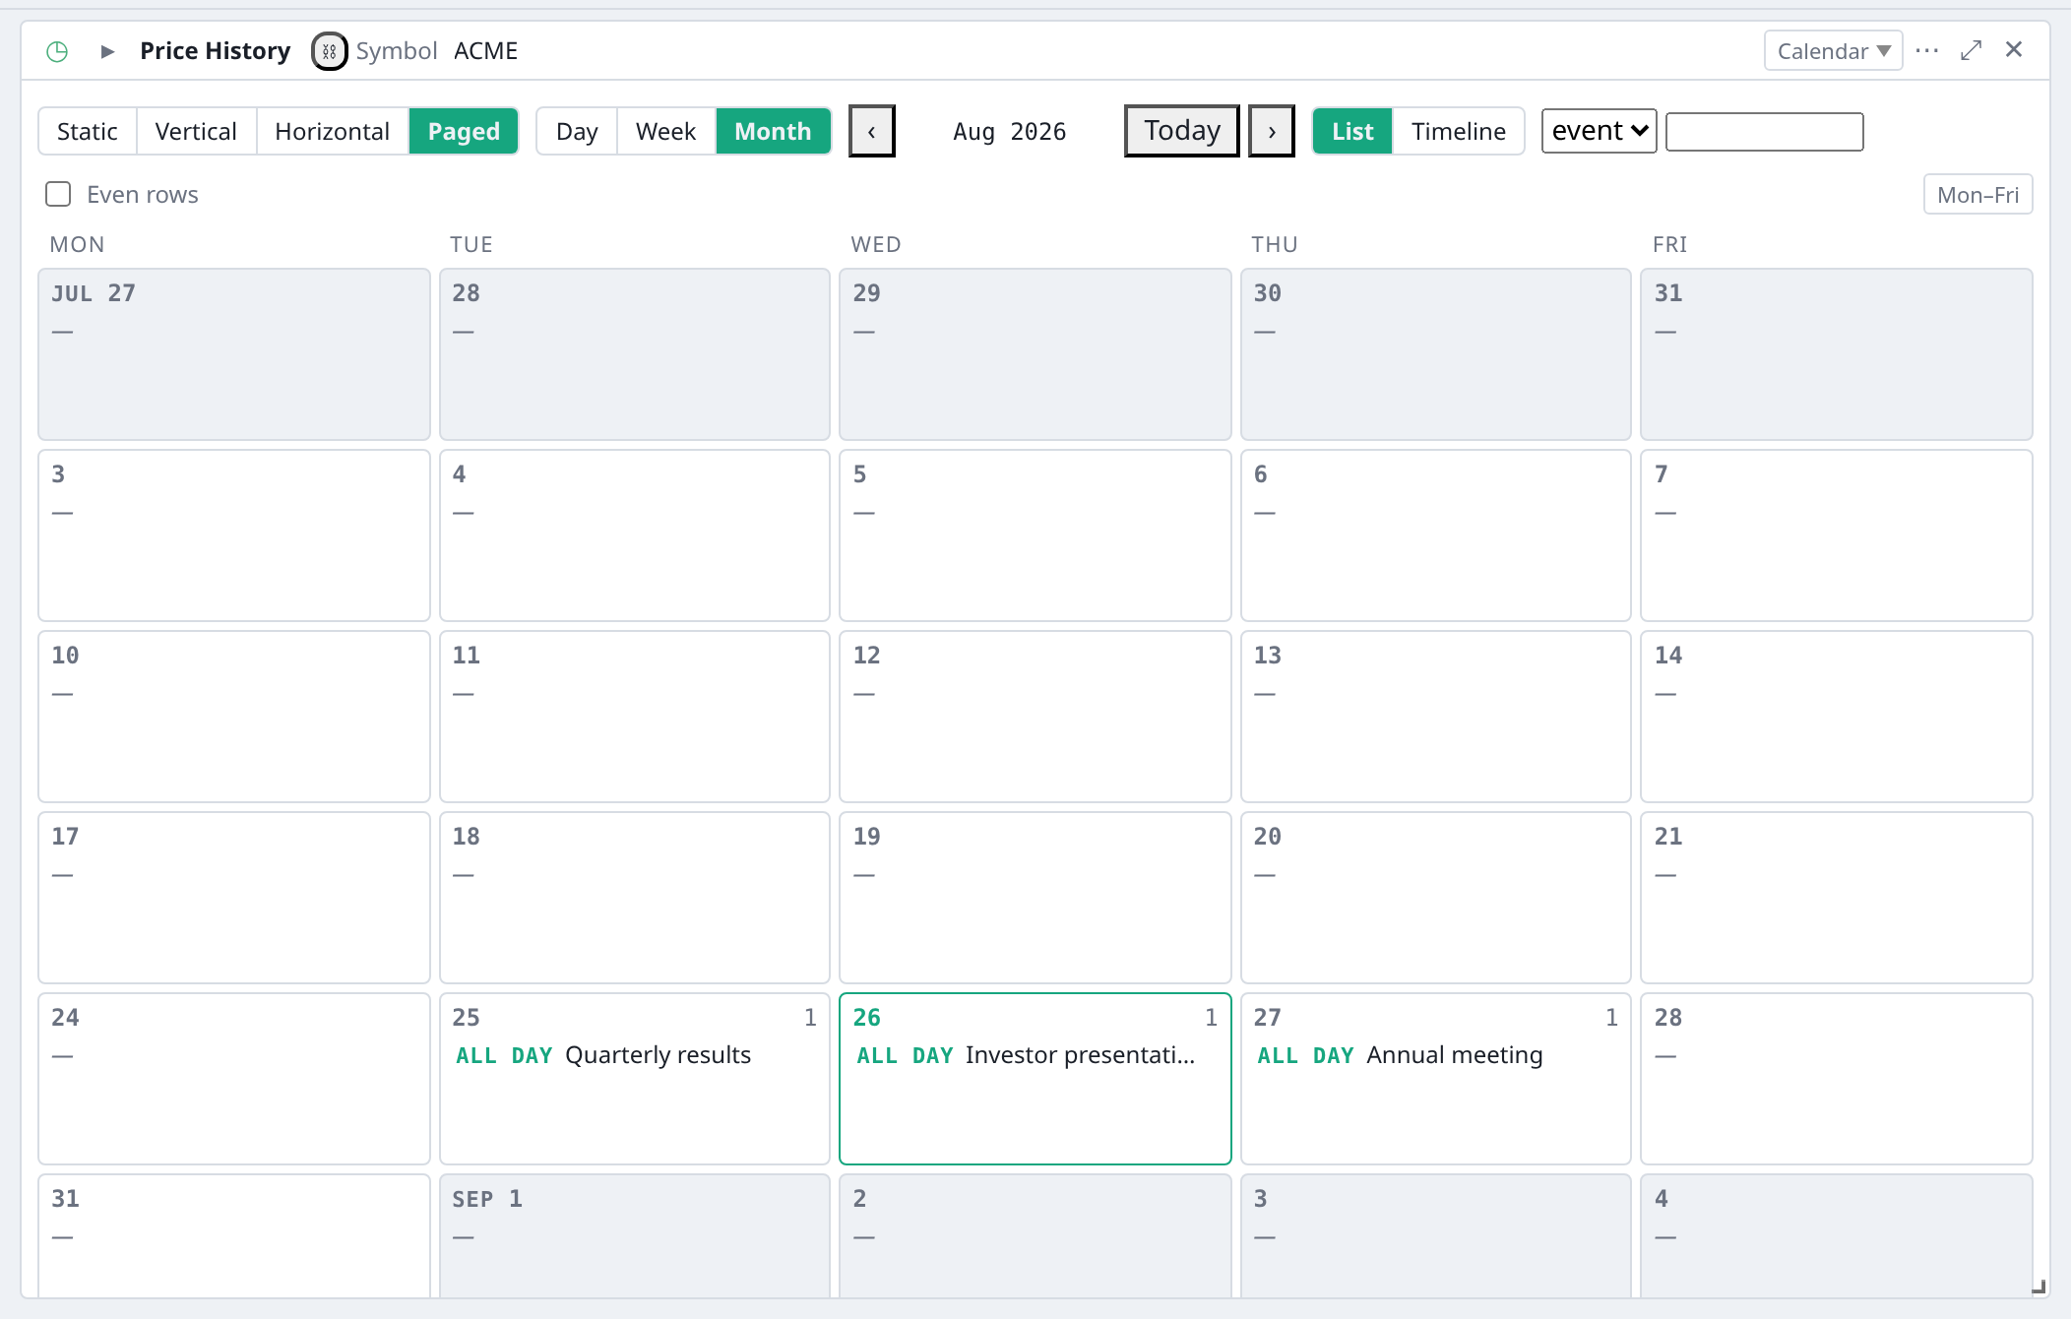Select the August 26 day cell
Screen dimensions: 2071x1319
[x=1035, y=1079]
